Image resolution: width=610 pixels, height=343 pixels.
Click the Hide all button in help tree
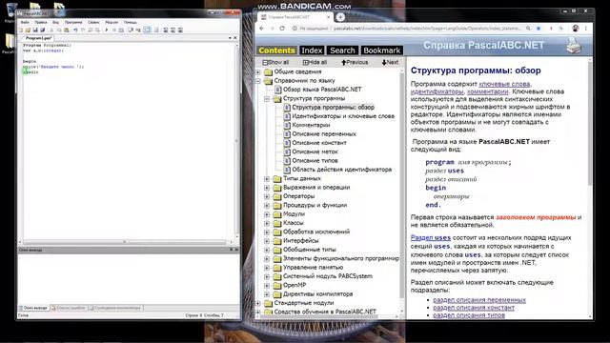click(315, 62)
